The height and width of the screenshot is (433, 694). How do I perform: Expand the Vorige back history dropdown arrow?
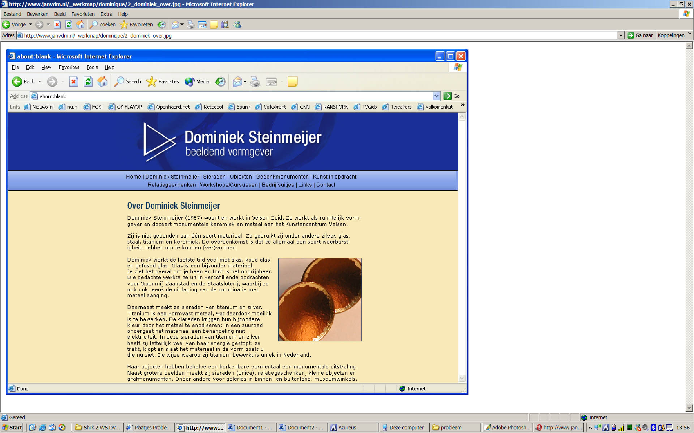point(30,25)
